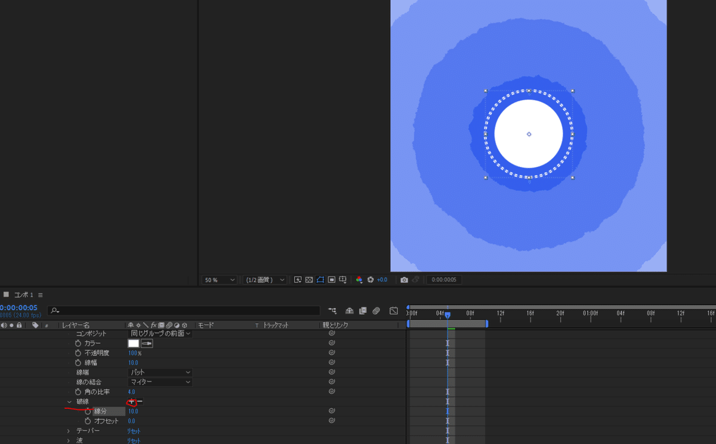This screenshot has width=716, height=444.
Task: Click リセット on the 波 row
Action: pyautogui.click(x=134, y=440)
